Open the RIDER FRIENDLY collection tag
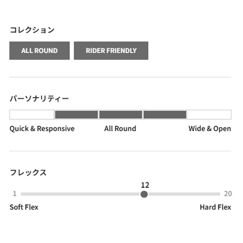This screenshot has width=243, height=243. 111,51
